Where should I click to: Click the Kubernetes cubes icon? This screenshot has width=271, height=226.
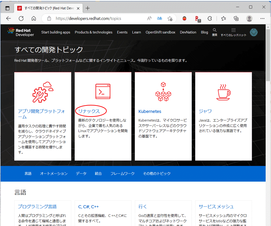tap(163, 92)
